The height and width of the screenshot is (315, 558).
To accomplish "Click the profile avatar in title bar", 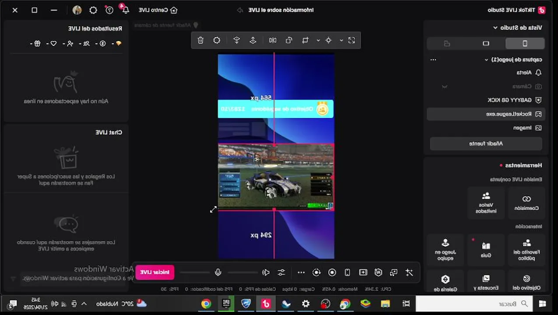I will (x=77, y=10).
